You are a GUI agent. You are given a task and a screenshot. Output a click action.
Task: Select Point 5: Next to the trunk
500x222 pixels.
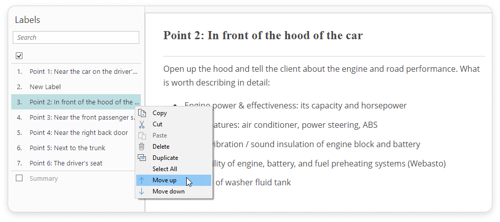pyautogui.click(x=67, y=148)
